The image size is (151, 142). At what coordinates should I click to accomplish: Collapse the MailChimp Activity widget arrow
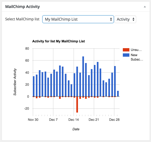[x=145, y=7]
